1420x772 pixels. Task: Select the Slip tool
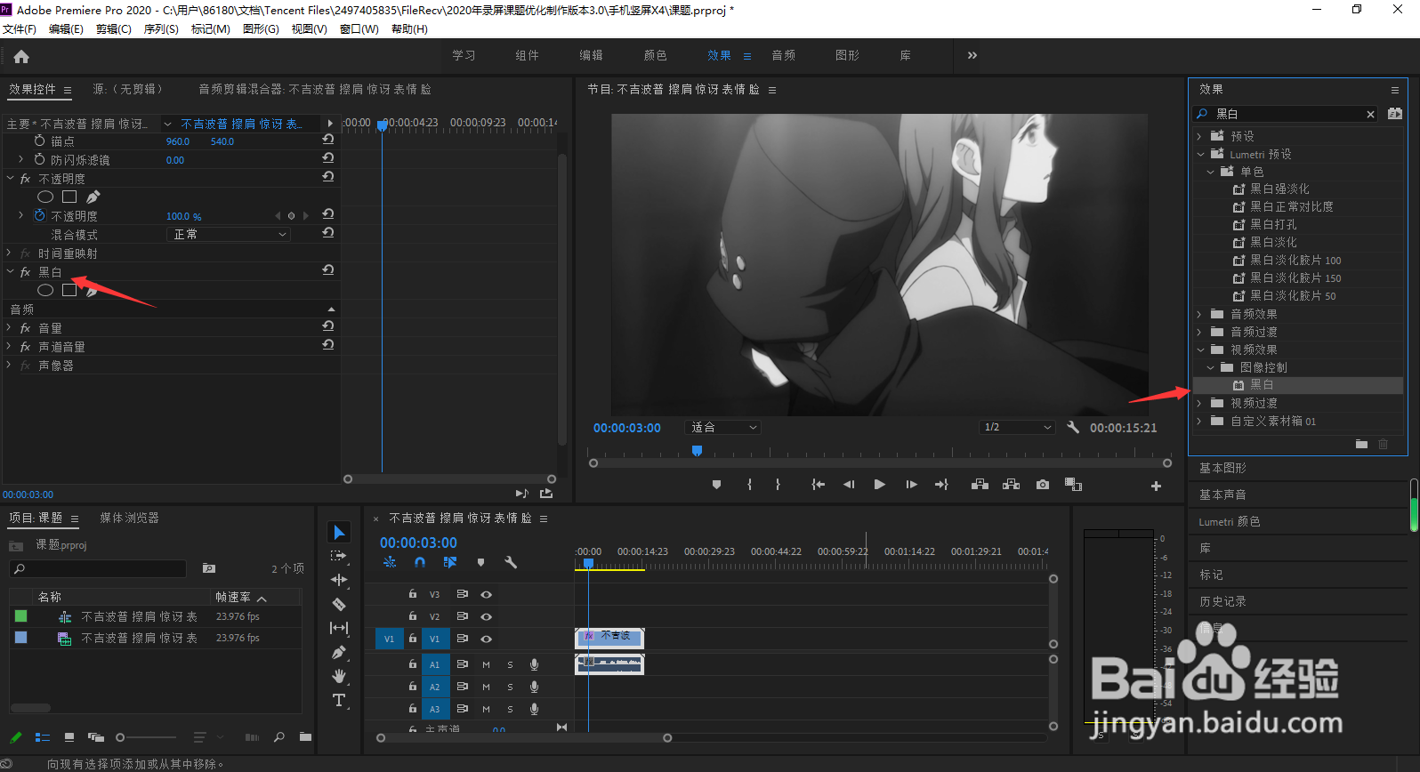[339, 628]
